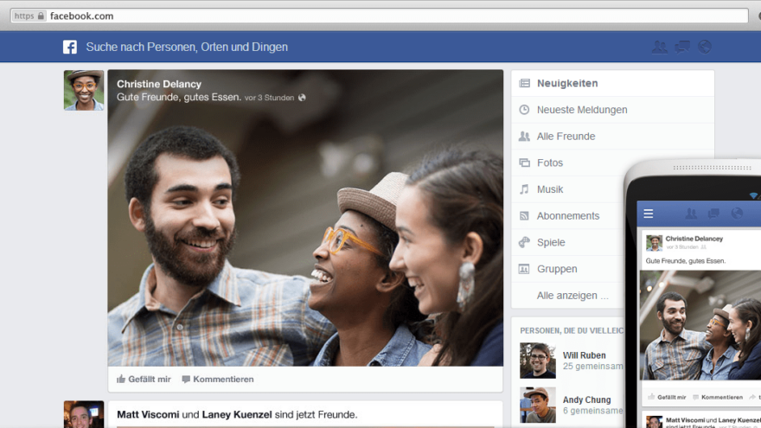The image size is (761, 428).
Task: Click the people icon beside Alle Freunde
Action: tap(524, 137)
